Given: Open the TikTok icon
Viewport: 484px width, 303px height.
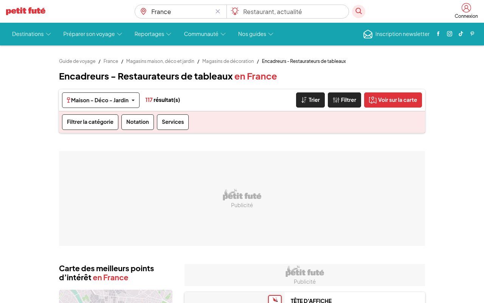Looking at the screenshot, I should point(461,34).
